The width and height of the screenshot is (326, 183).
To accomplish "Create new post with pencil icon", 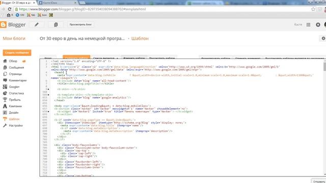I will [37, 24].
